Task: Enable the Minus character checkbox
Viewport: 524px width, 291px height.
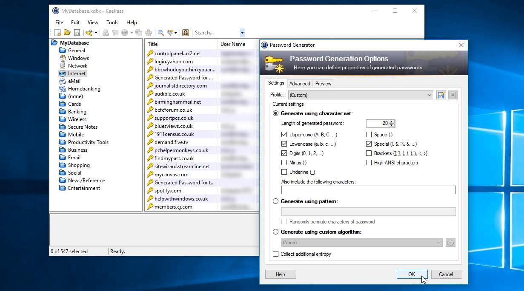Action: (284, 163)
